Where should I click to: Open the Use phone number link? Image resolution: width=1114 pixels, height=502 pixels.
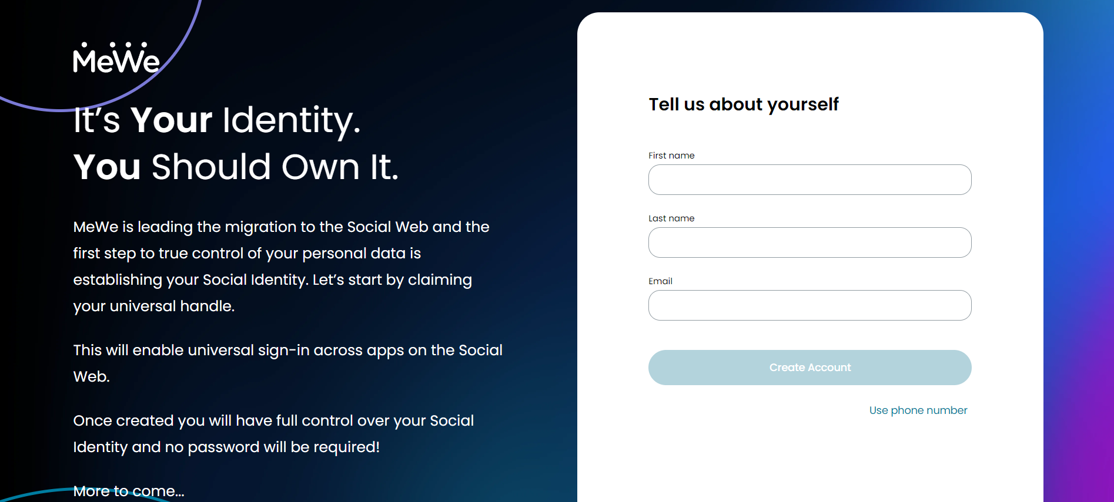click(918, 410)
